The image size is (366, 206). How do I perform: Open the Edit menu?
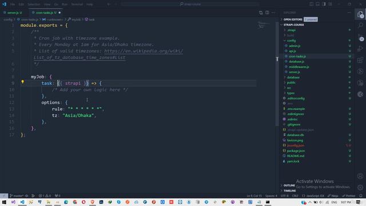(21, 4)
